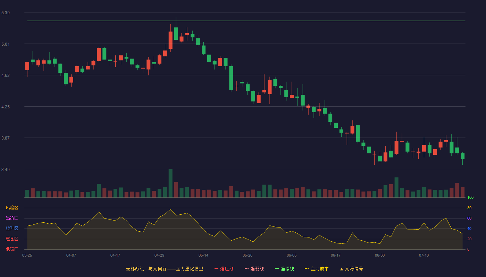Click the 06-30 date label
The image size is (486, 277).
(380, 255)
